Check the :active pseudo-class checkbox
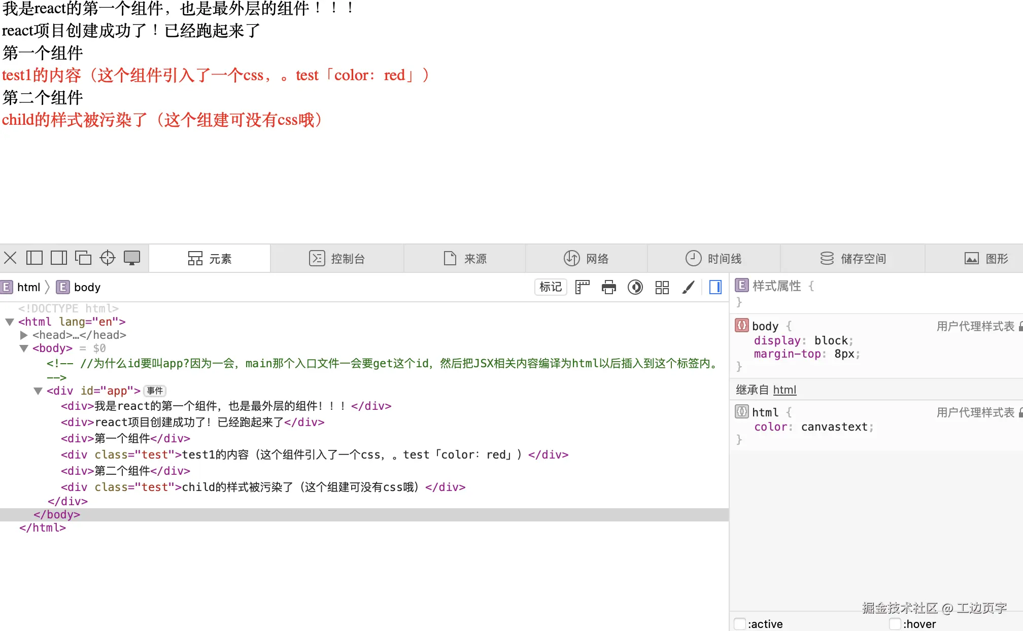Screen dimensions: 1023x631 tap(740, 624)
